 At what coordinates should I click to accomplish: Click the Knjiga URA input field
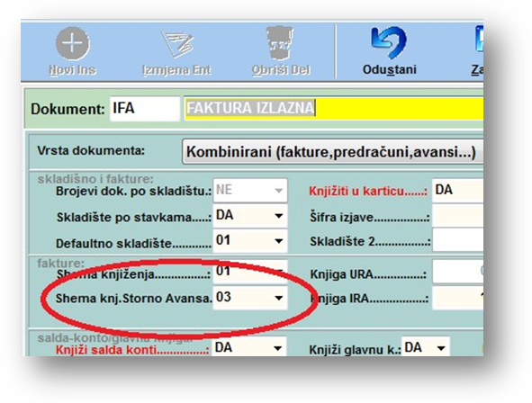click(x=457, y=271)
